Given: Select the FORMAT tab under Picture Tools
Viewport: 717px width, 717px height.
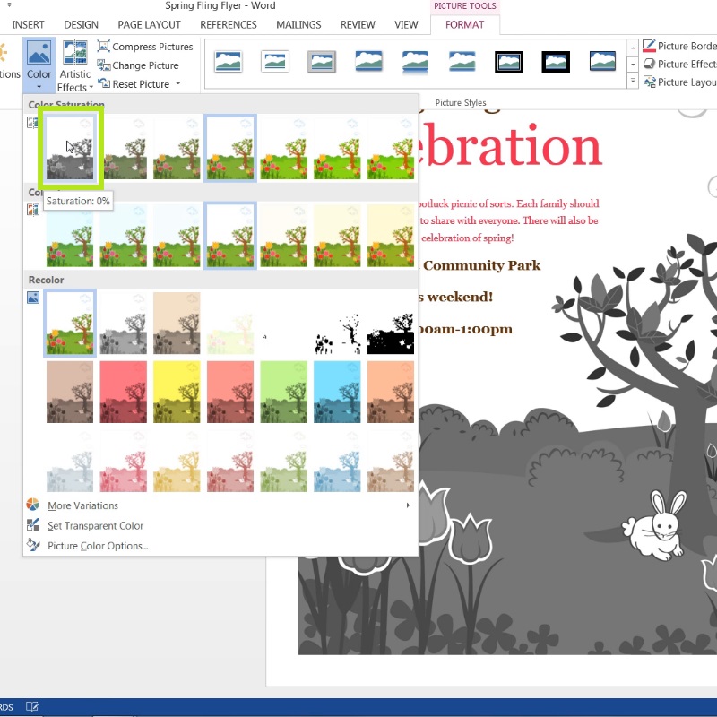Looking at the screenshot, I should pyautogui.click(x=464, y=25).
